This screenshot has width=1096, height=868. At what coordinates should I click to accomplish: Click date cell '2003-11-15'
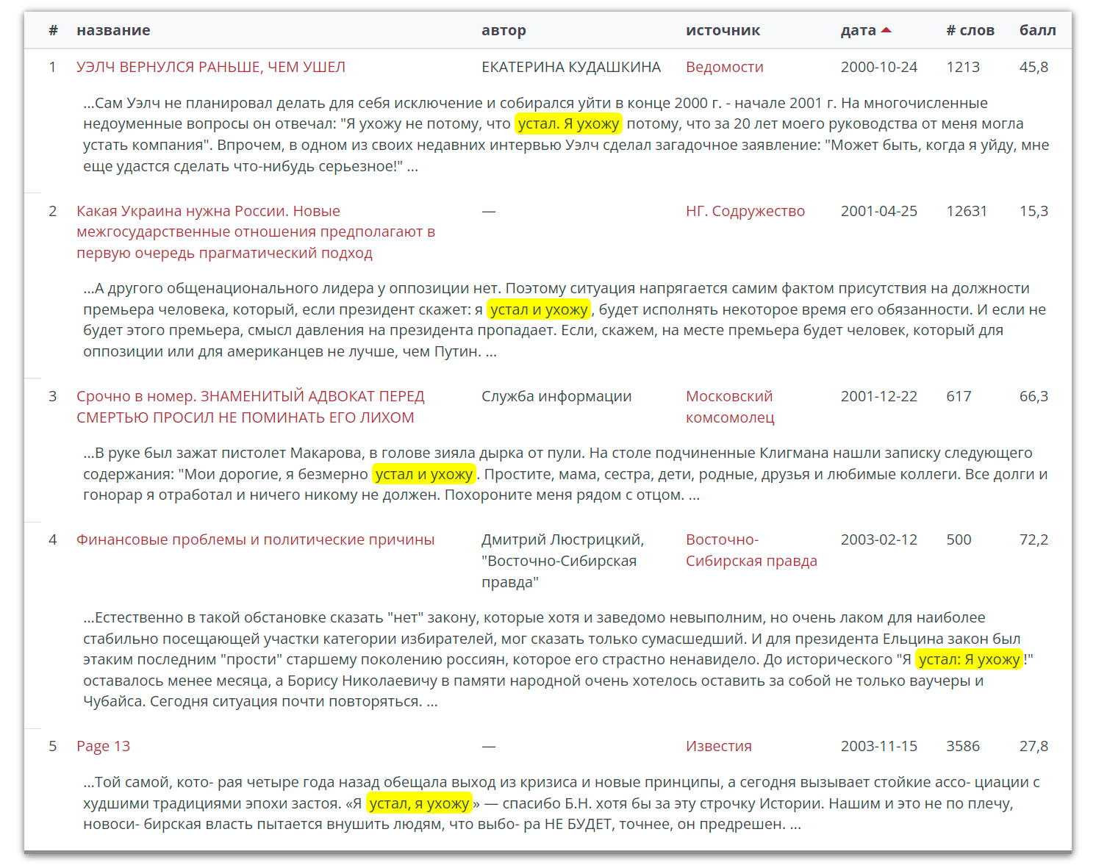click(879, 746)
